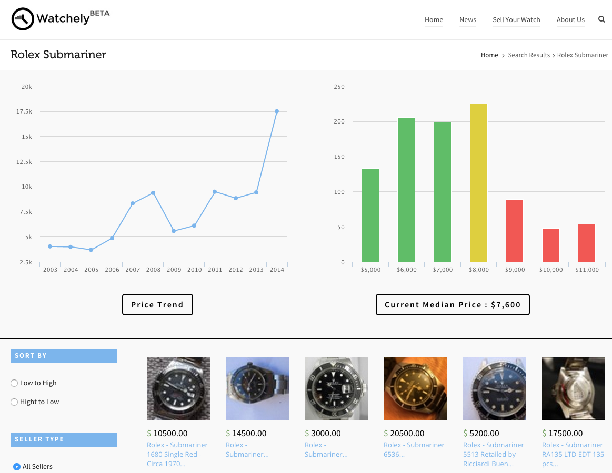Open Sell Your Watch menu
The width and height of the screenshot is (612, 473).
coord(516,20)
